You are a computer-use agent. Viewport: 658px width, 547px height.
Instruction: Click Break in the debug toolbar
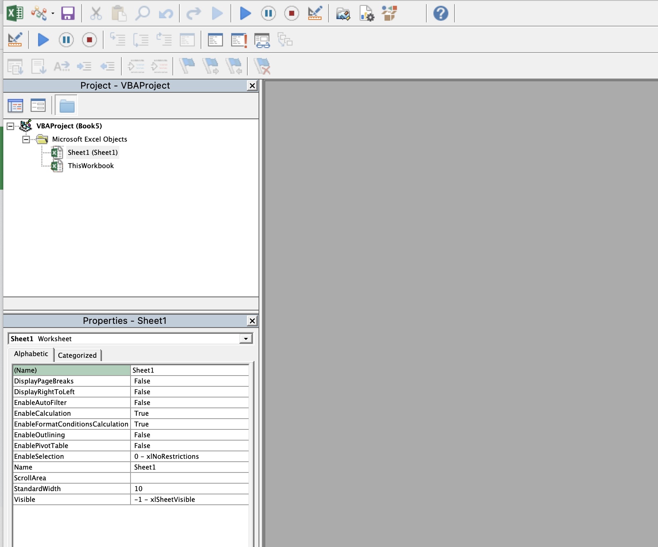tap(66, 40)
